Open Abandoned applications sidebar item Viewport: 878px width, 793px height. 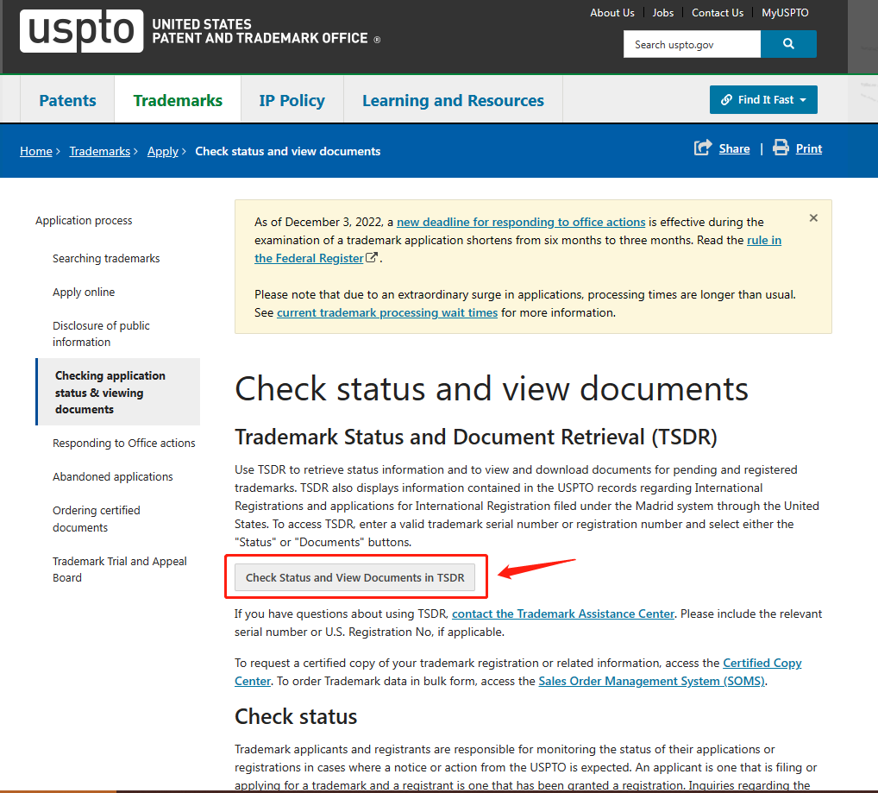click(x=112, y=476)
